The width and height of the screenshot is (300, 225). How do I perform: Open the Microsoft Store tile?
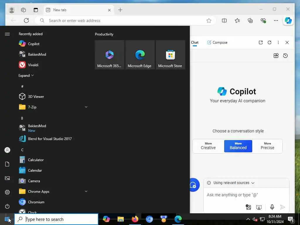170,55
